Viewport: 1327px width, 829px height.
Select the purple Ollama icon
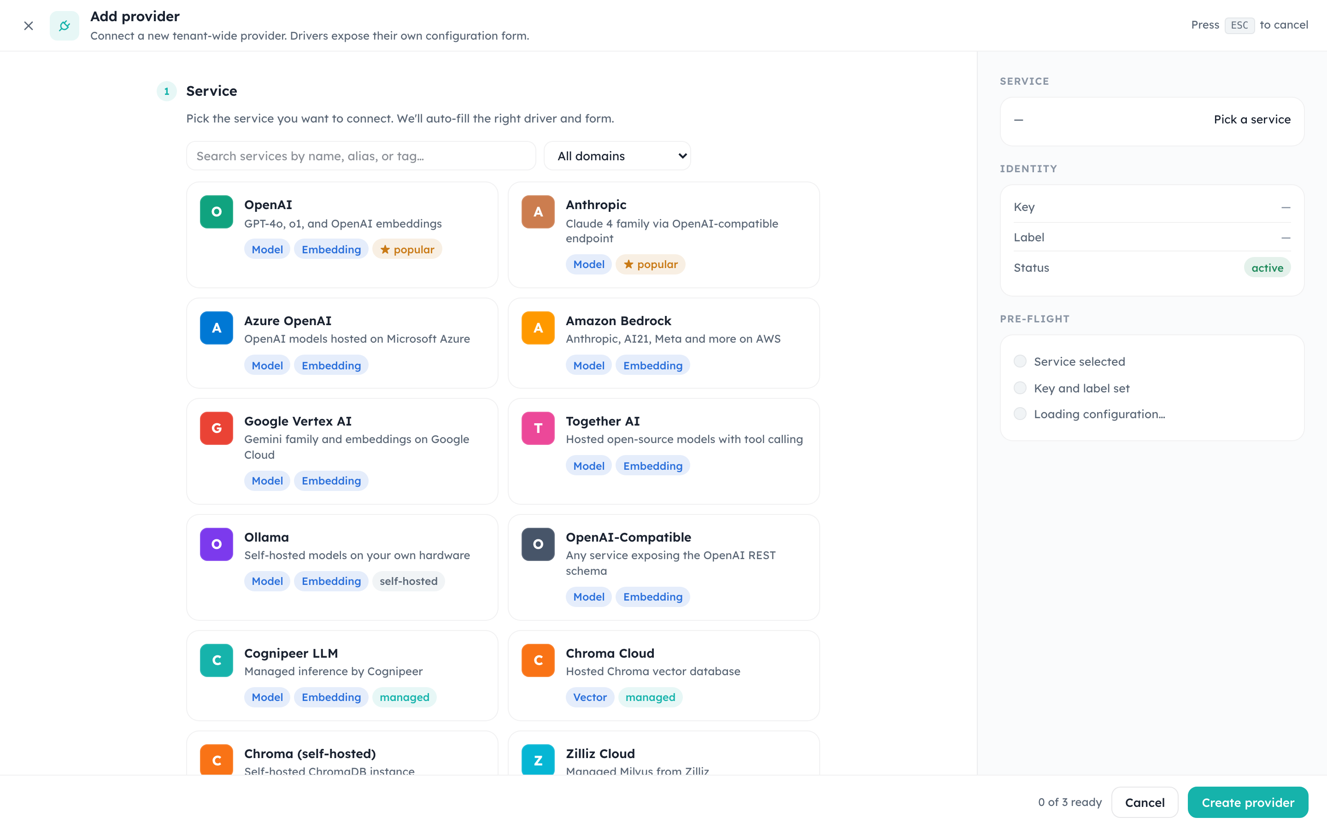click(x=217, y=544)
